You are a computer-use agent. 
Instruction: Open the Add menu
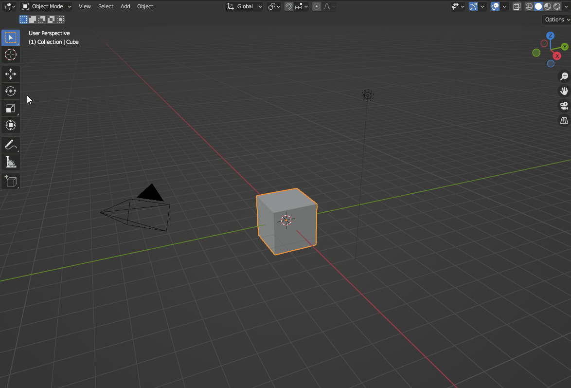tap(125, 6)
